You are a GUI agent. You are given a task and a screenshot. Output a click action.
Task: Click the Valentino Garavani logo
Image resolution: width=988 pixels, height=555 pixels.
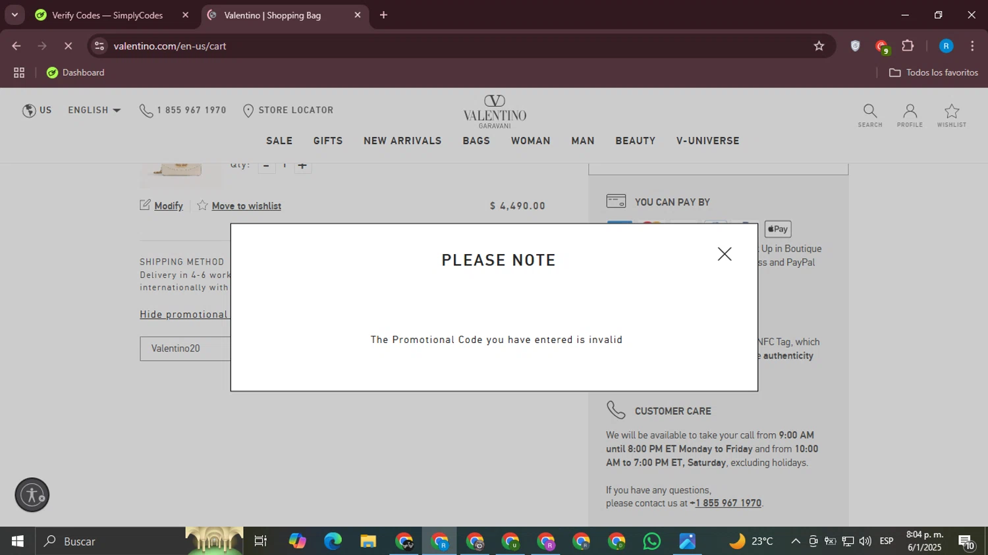(x=495, y=112)
